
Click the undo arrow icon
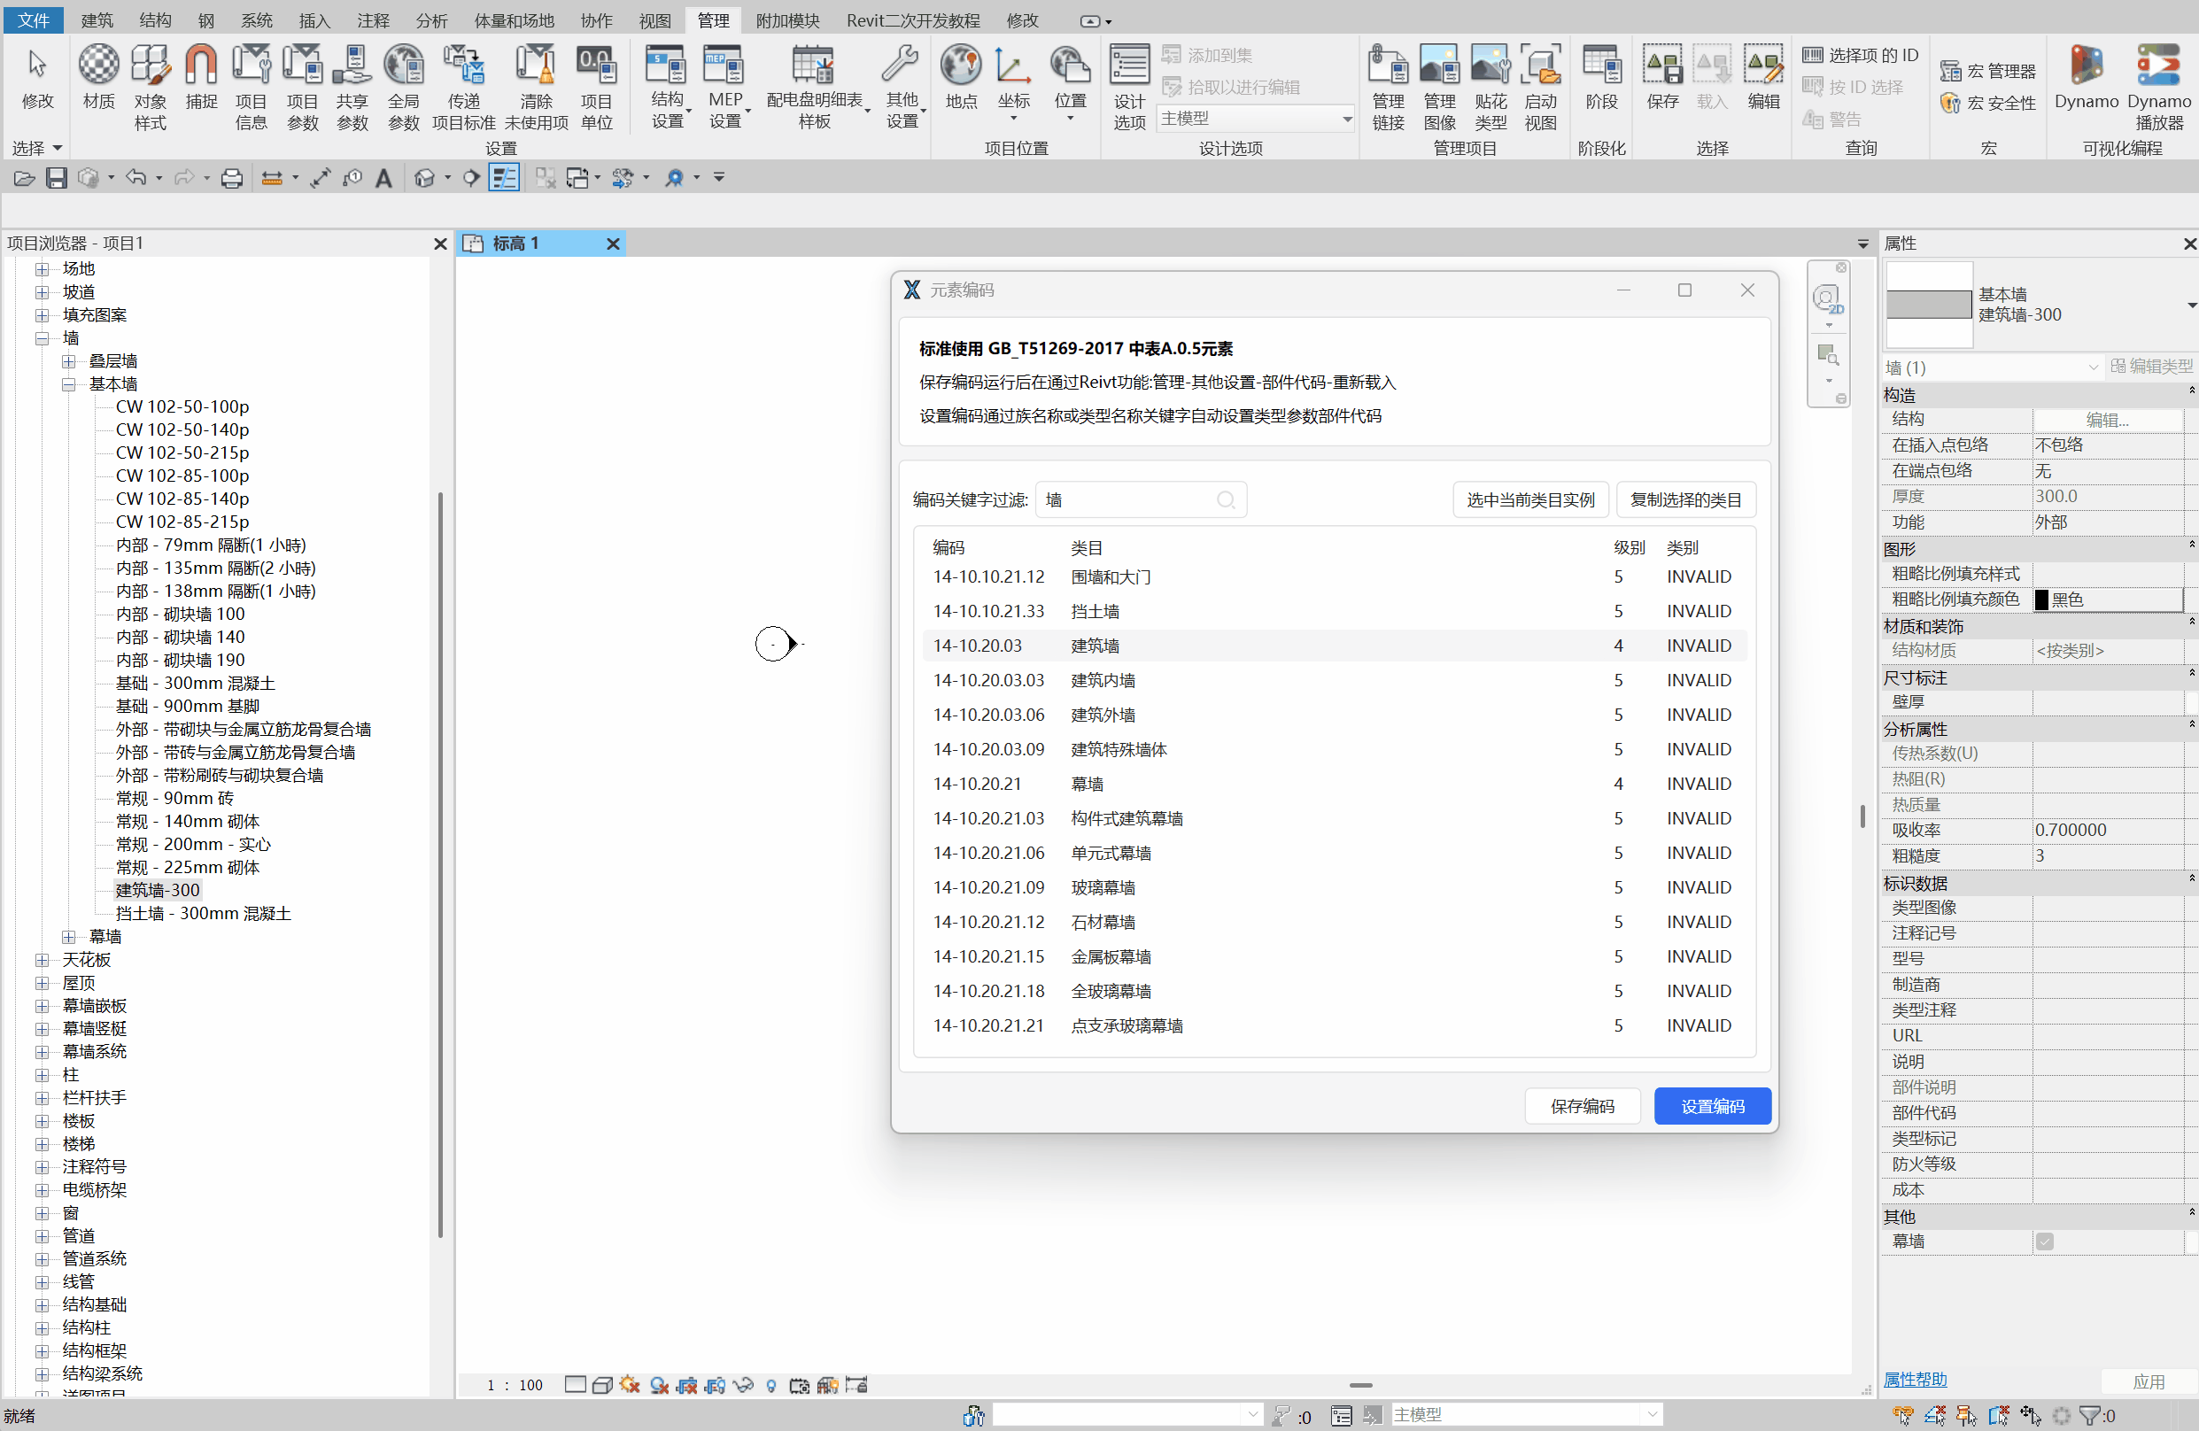click(x=136, y=176)
